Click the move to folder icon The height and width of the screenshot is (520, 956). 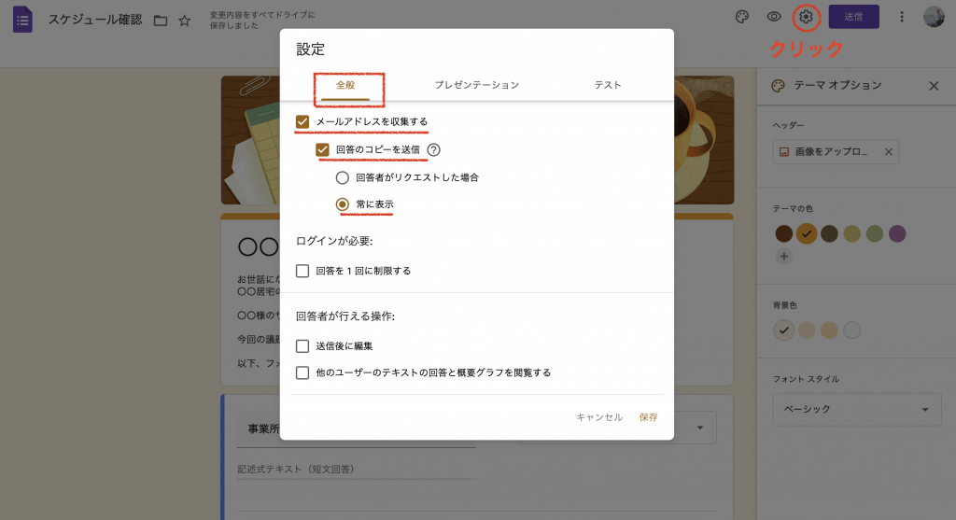[161, 21]
